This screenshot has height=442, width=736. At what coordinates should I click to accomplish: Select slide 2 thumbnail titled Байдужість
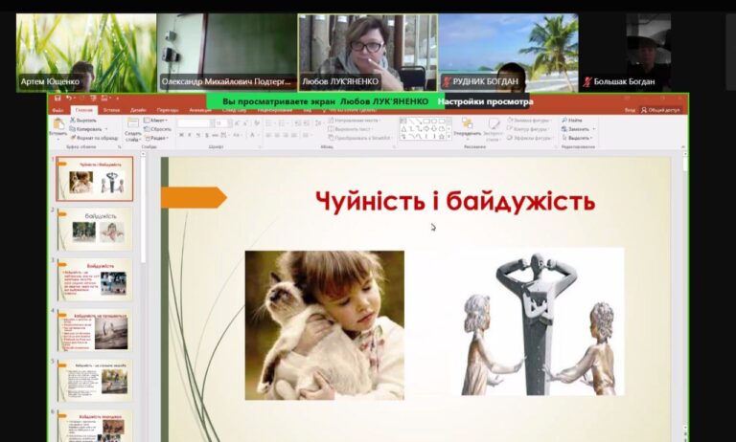pyautogui.click(x=97, y=229)
